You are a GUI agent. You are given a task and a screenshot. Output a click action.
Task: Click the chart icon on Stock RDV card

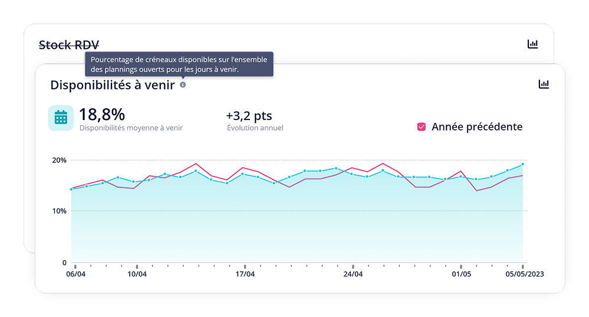(532, 44)
